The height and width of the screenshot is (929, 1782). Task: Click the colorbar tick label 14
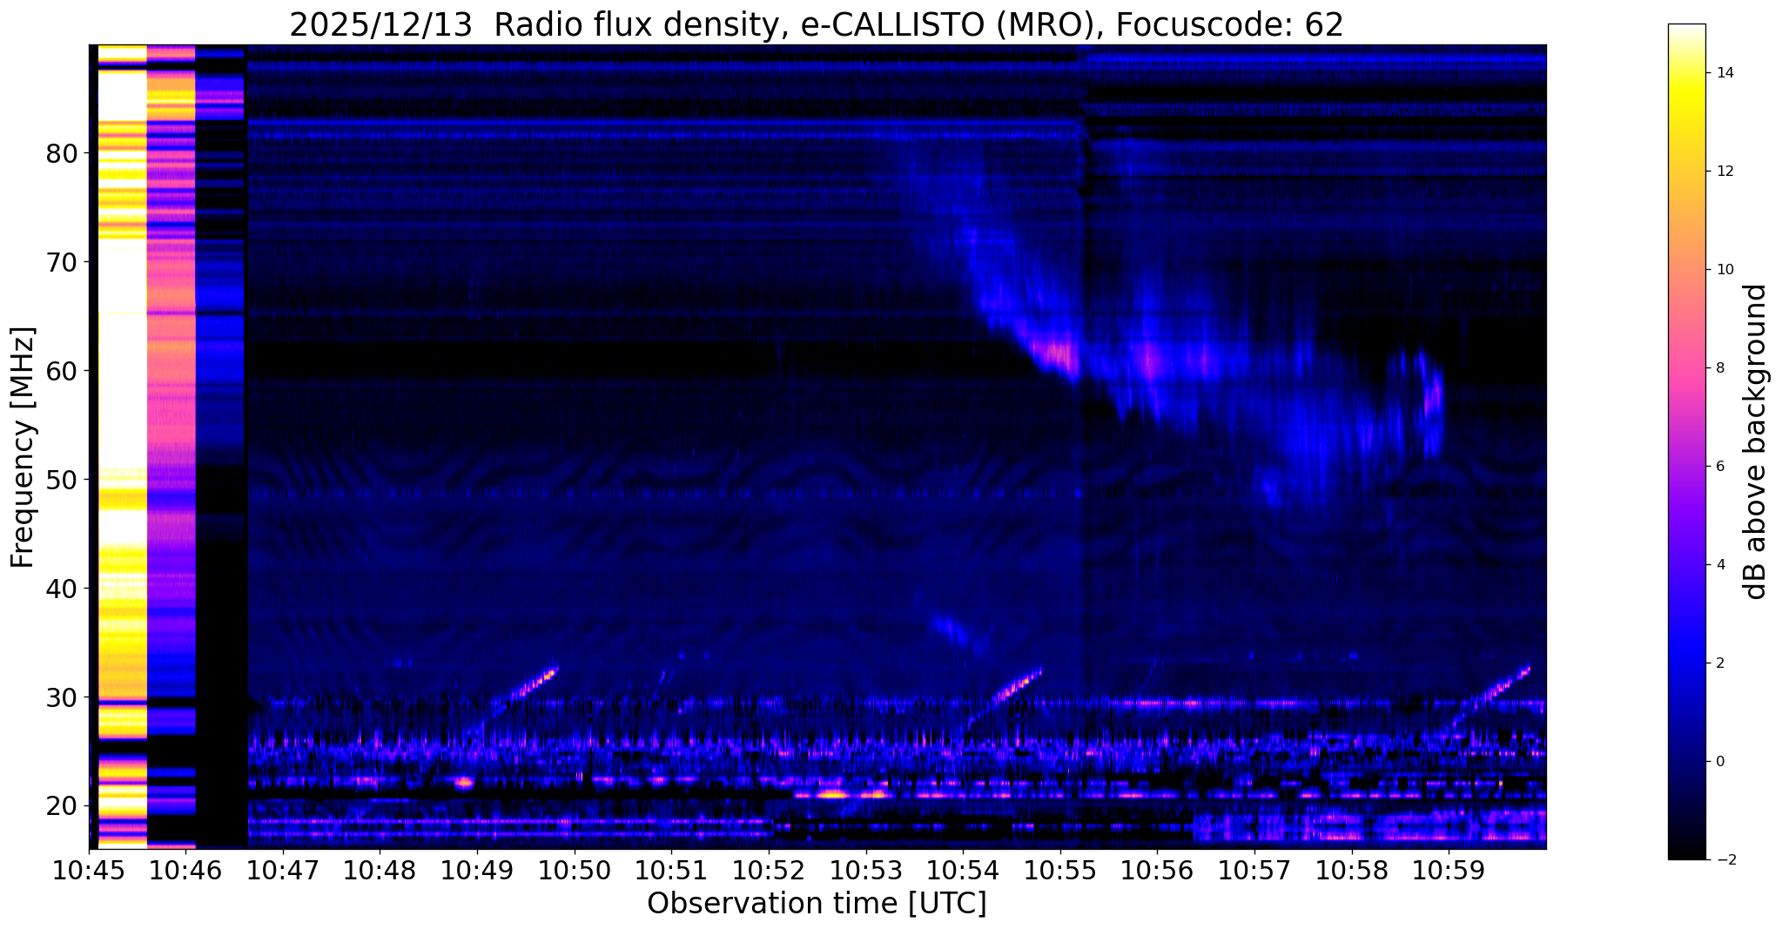tap(1724, 73)
